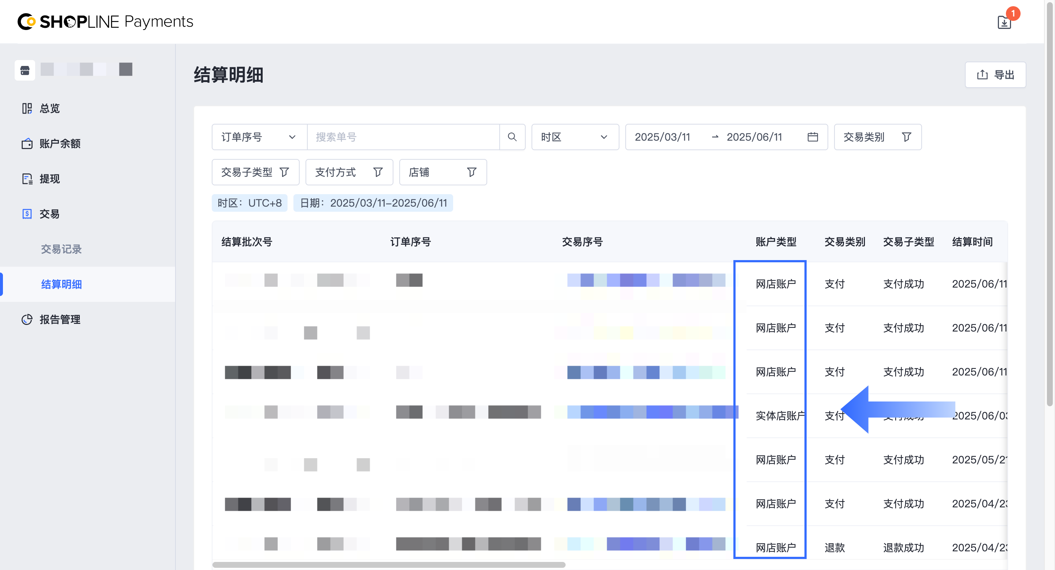The height and width of the screenshot is (570, 1055).
Task: Open the 订单序号 search type dropdown
Action: click(x=259, y=137)
